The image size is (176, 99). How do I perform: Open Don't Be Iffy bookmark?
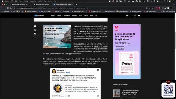[x=57, y=11]
